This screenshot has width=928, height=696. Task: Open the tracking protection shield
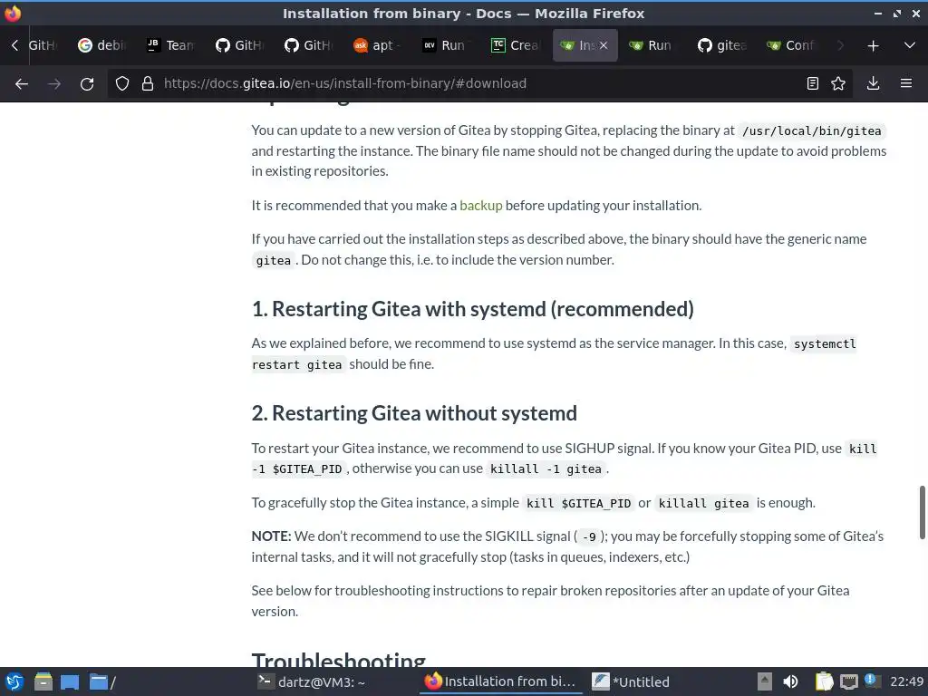pyautogui.click(x=122, y=83)
